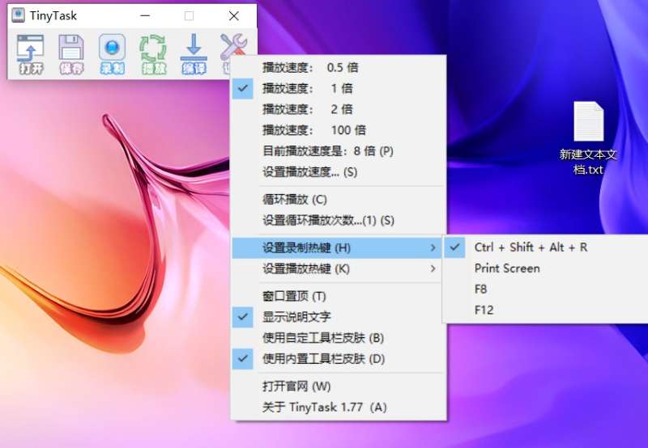Viewport: 648px width, 448px height.
Task: Click the Compile (编译) download arrow icon
Action: pos(194,54)
